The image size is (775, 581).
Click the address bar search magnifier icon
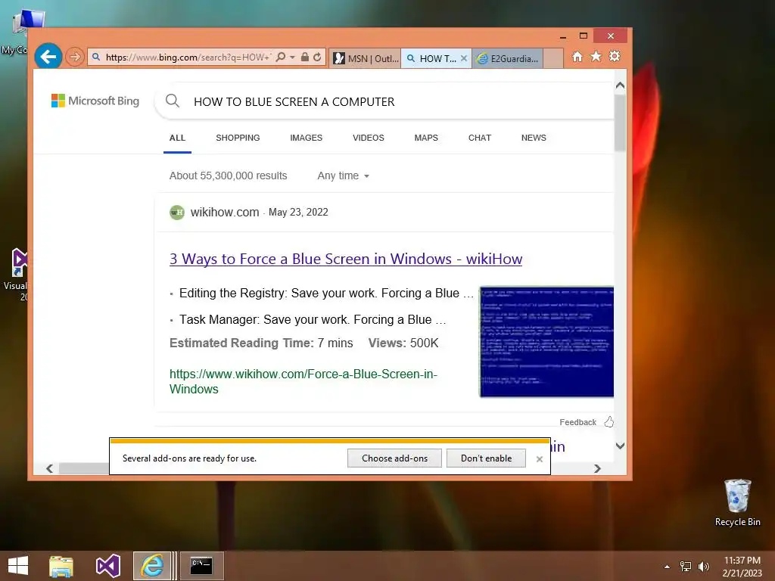(x=282, y=57)
